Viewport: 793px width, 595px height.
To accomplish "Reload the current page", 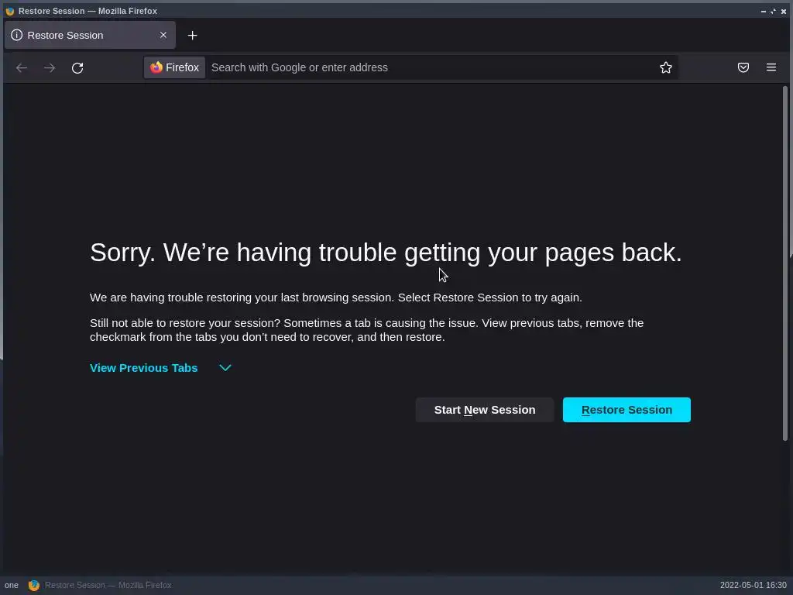I will click(77, 68).
